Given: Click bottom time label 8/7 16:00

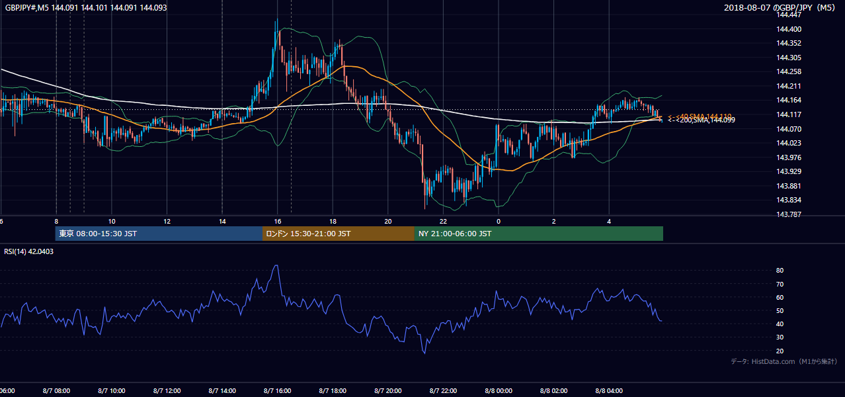Looking at the screenshot, I should coord(278,390).
